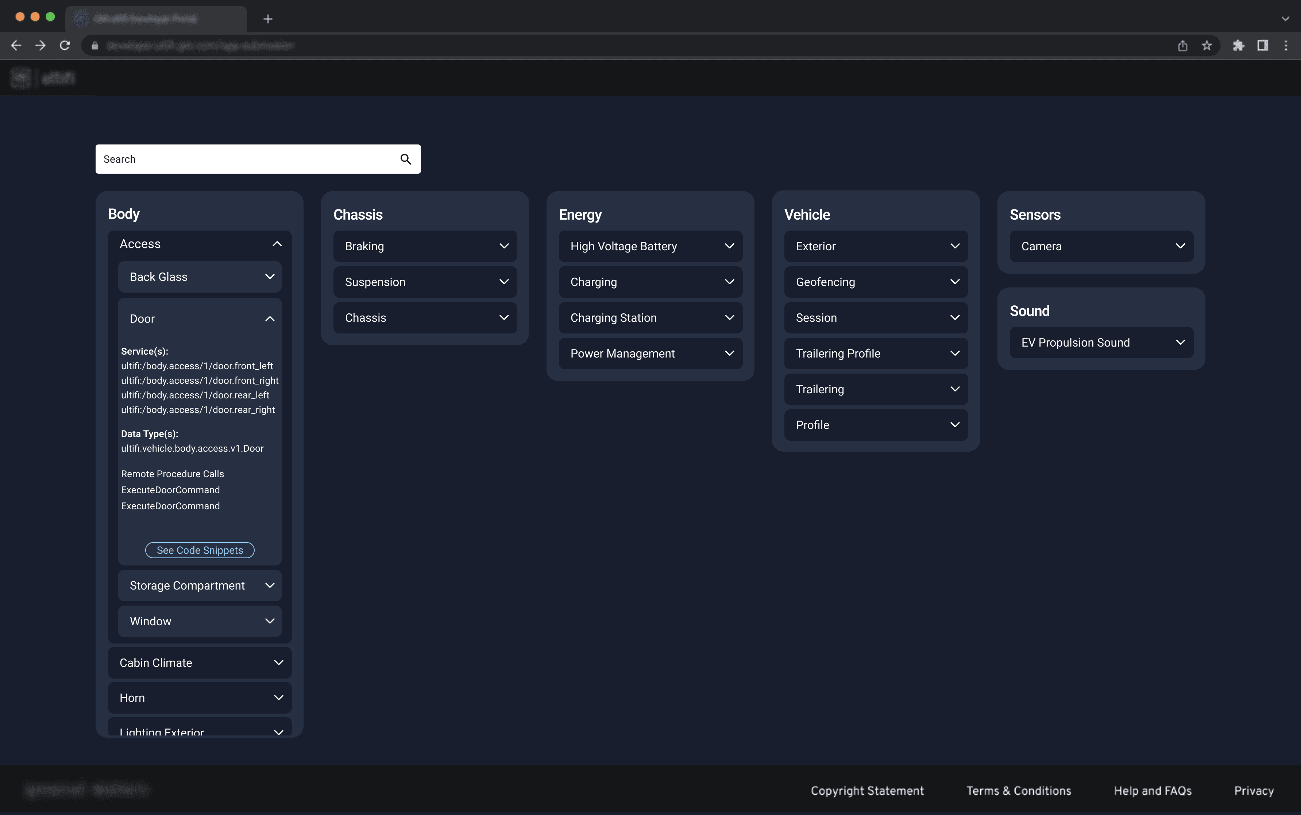This screenshot has height=815, width=1301.
Task: Open Help and FAQs link
Action: pos(1152,790)
